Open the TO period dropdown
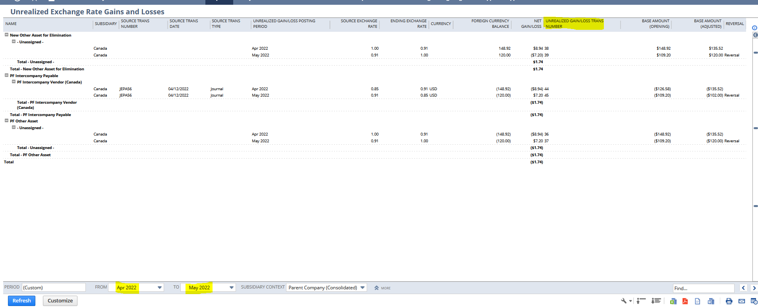Viewport: 758px width, 308px height. pyautogui.click(x=232, y=287)
